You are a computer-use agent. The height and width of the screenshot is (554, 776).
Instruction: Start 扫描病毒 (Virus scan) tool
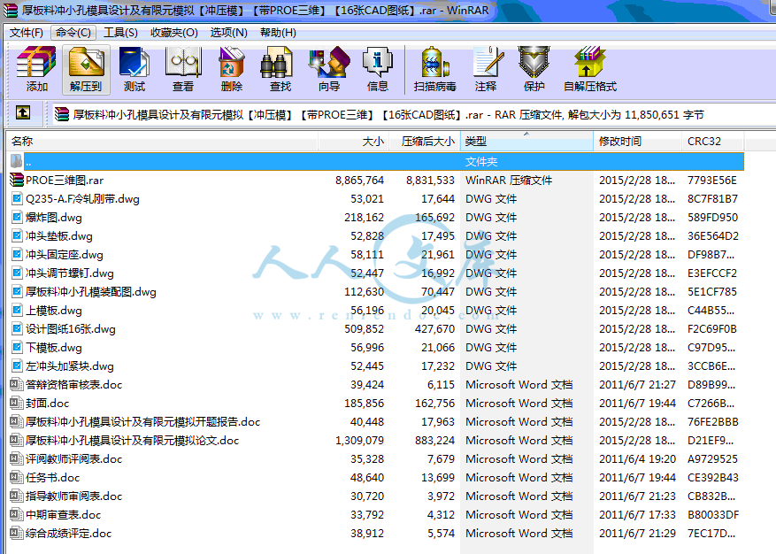(x=435, y=69)
